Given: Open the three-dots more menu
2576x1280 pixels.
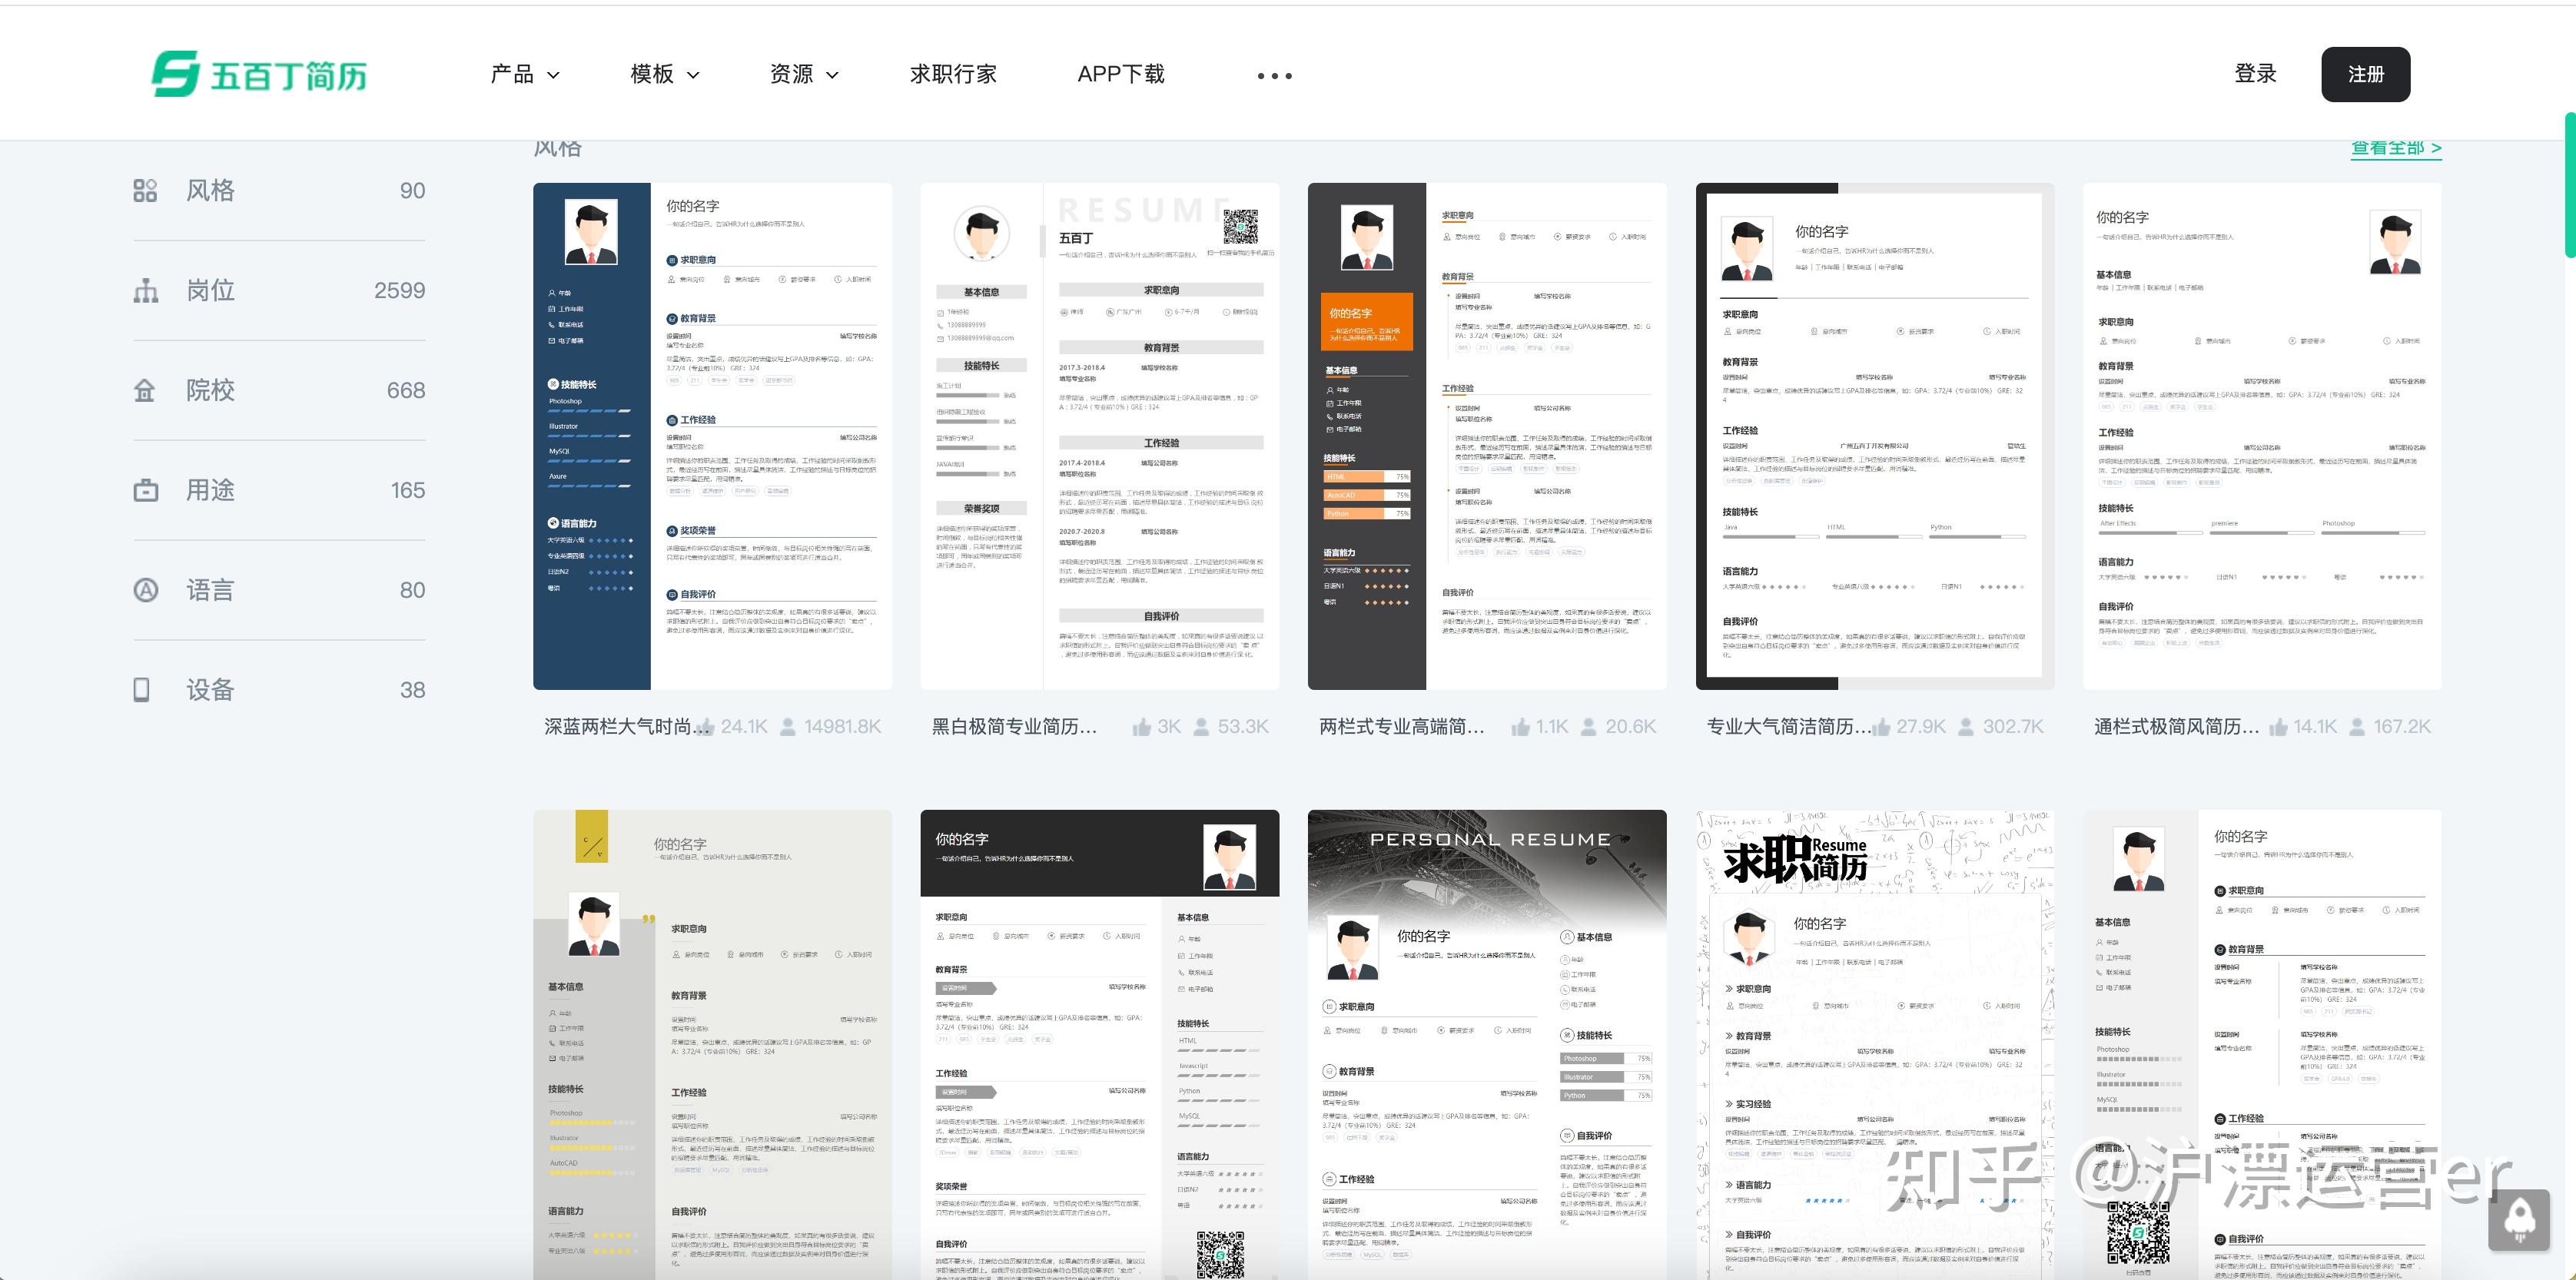Looking at the screenshot, I should [x=1274, y=76].
